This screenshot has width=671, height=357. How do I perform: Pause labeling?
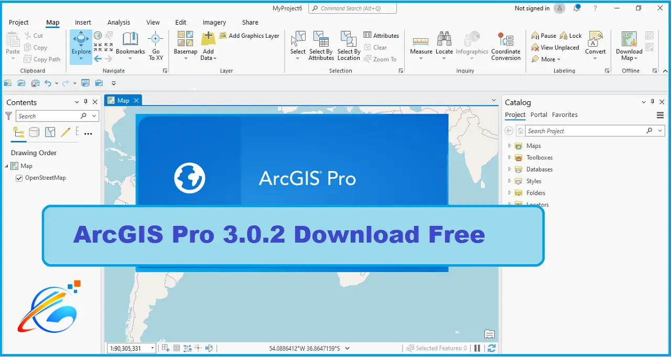pos(544,36)
